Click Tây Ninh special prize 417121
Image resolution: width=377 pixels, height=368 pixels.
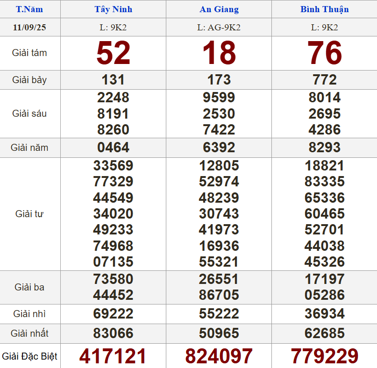(x=113, y=356)
